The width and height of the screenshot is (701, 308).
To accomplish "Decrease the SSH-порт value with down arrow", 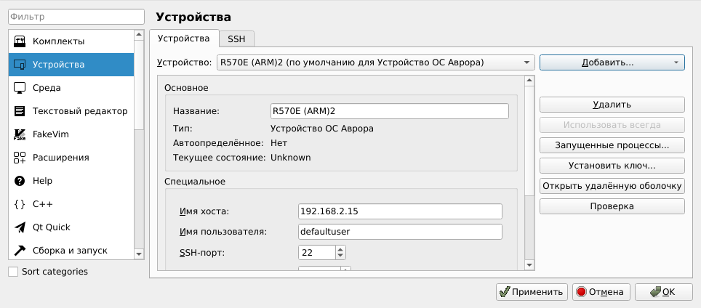I will [x=340, y=256].
